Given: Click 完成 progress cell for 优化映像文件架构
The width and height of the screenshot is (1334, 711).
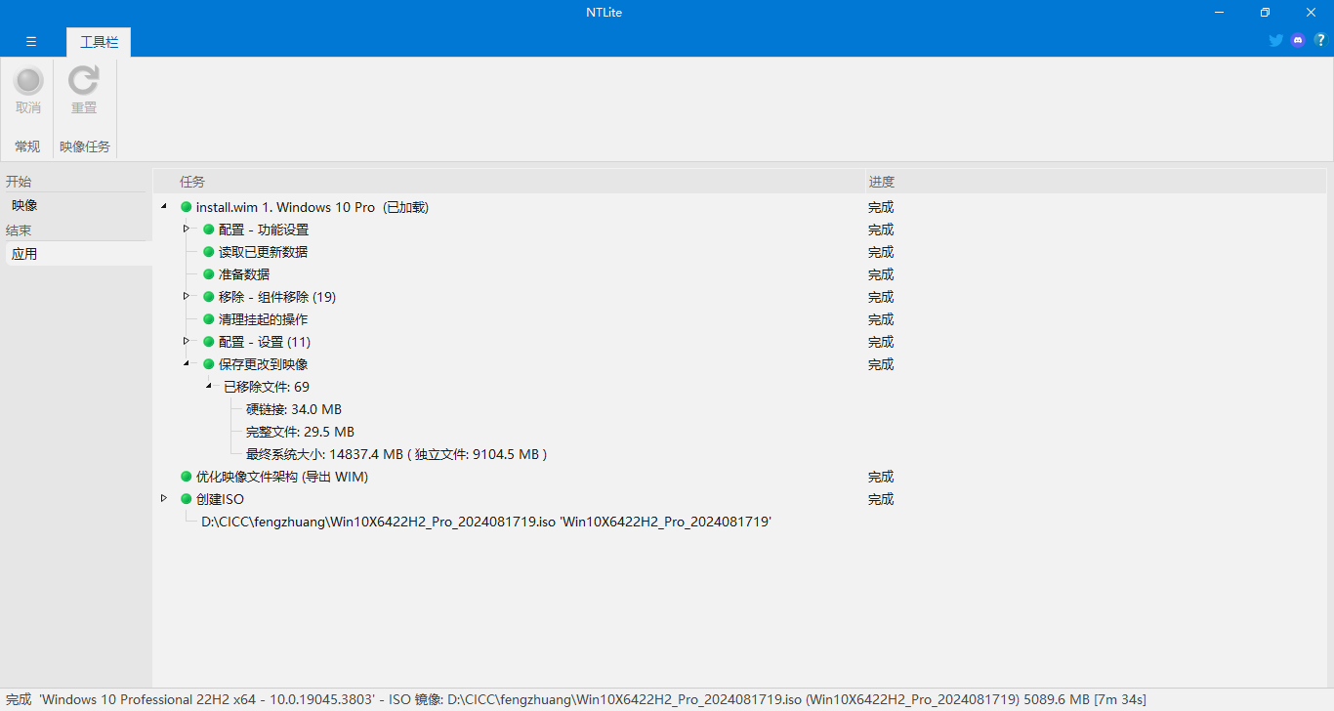Looking at the screenshot, I should click(x=881, y=477).
